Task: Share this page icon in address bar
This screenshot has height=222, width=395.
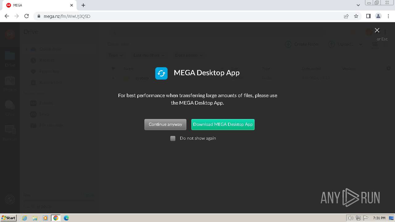Action: [346, 16]
